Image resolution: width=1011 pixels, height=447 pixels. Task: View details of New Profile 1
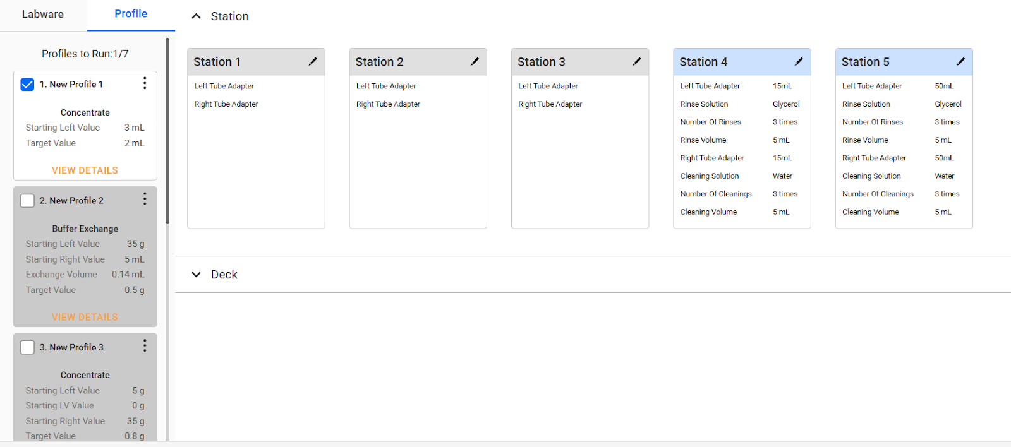[85, 170]
